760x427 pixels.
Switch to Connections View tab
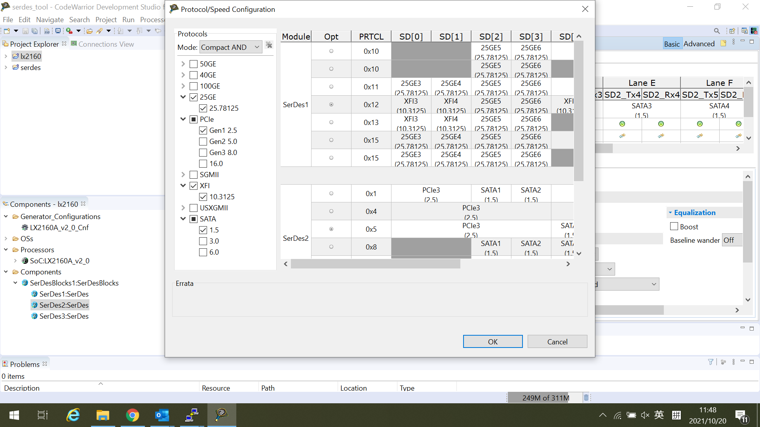click(106, 44)
